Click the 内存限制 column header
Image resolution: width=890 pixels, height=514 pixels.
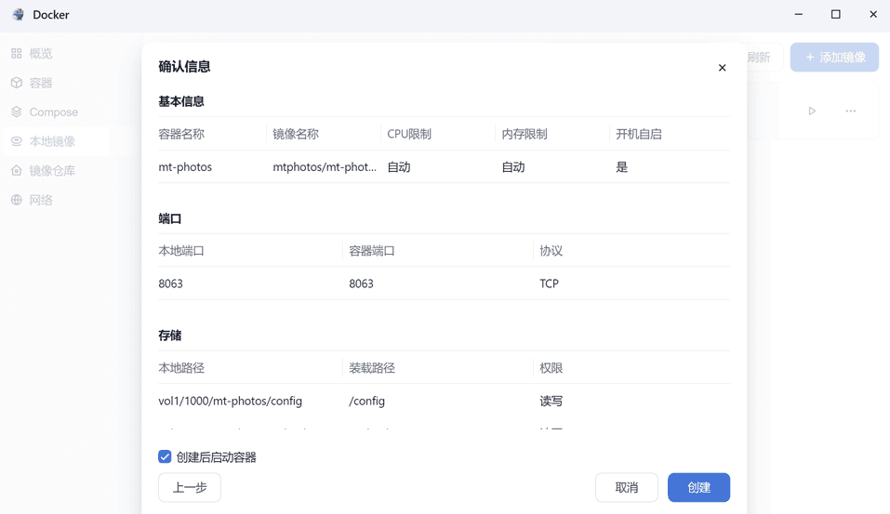[x=525, y=134]
